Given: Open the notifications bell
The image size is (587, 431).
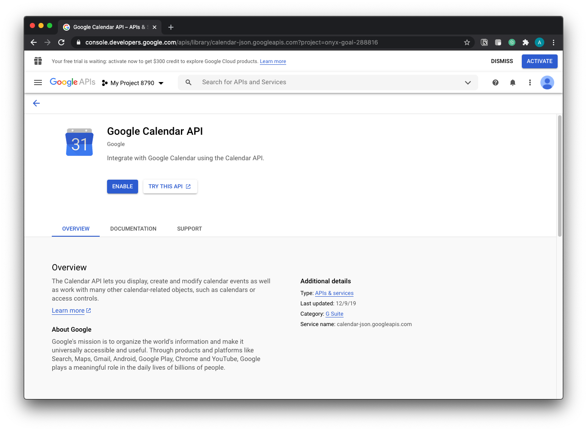Looking at the screenshot, I should pyautogui.click(x=513, y=82).
